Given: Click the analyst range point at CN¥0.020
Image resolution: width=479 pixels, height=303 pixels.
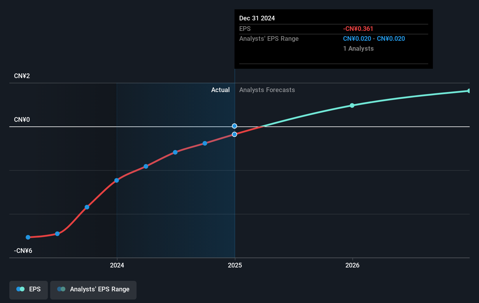Looking at the screenshot, I should 235,126.
